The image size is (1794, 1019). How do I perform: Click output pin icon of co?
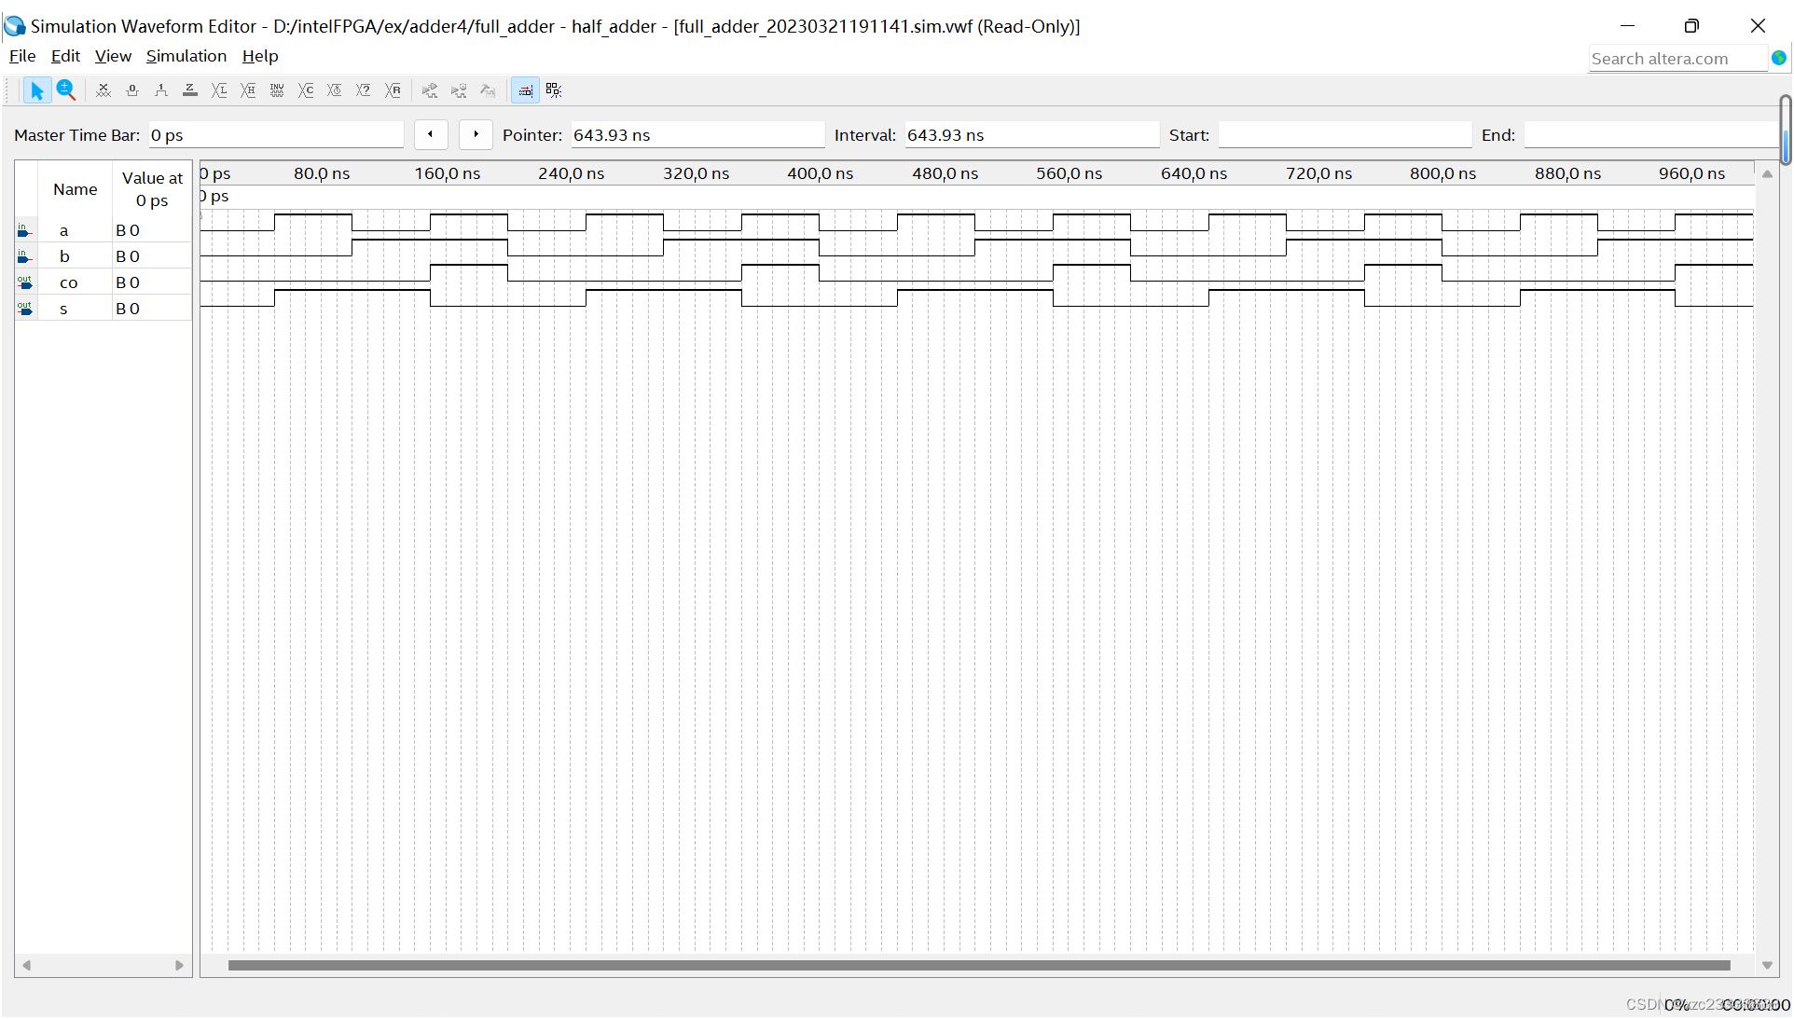(25, 282)
